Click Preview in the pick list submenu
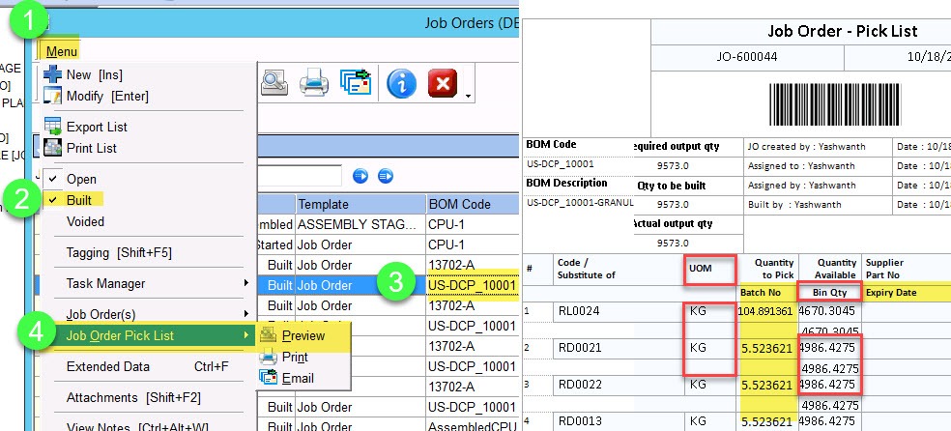 [303, 335]
